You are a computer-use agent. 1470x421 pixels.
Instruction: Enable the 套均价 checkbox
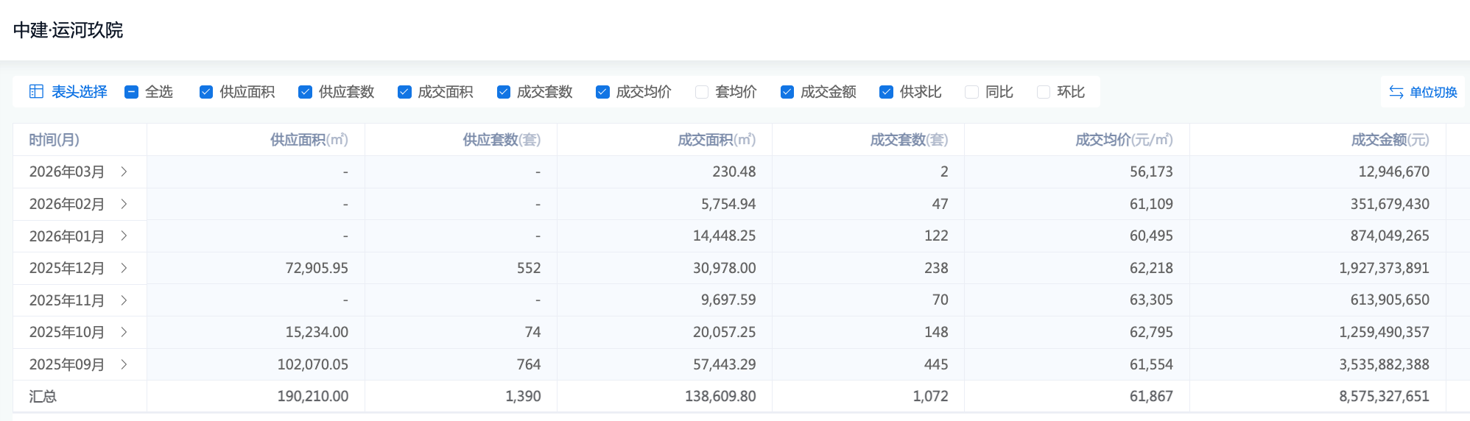[x=702, y=92]
